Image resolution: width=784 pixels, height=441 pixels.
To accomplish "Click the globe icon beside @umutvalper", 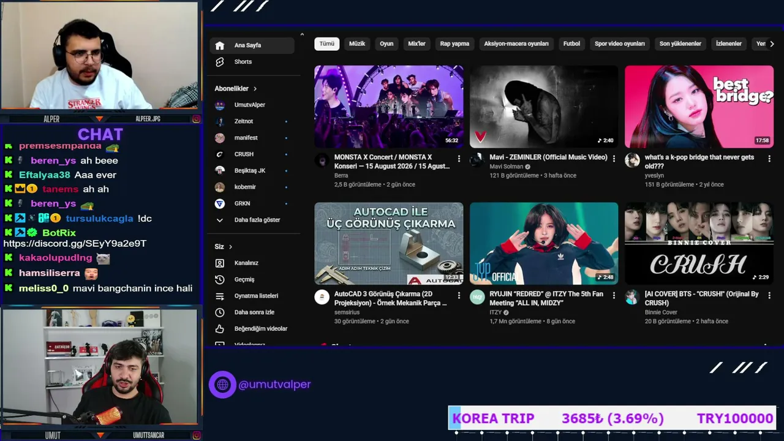I will coord(222,385).
